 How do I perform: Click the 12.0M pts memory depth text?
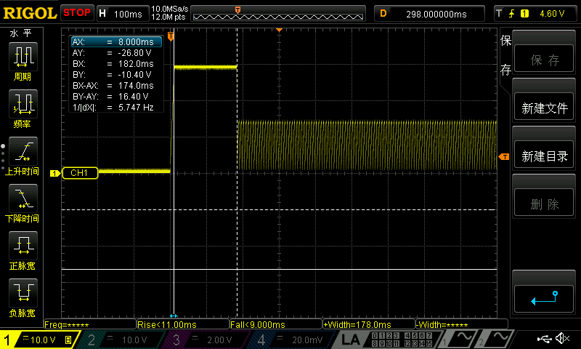coord(168,17)
